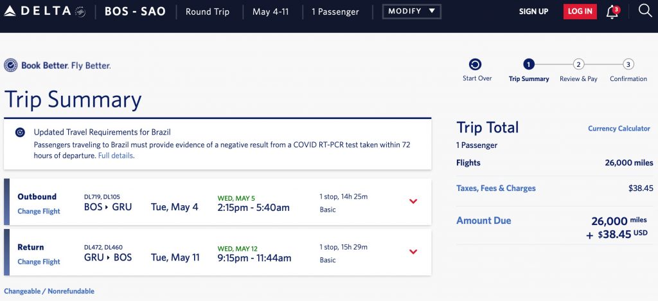Click the Taxes, Fees & Charges link
Viewport: 658px width, 301px height.
coord(495,188)
